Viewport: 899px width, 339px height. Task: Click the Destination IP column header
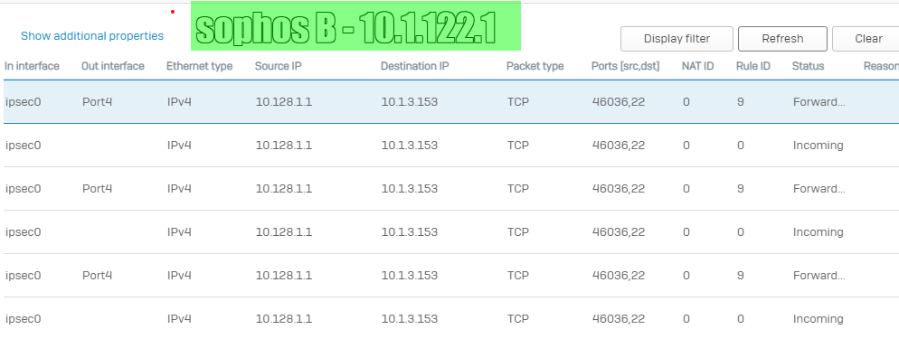[x=414, y=66]
